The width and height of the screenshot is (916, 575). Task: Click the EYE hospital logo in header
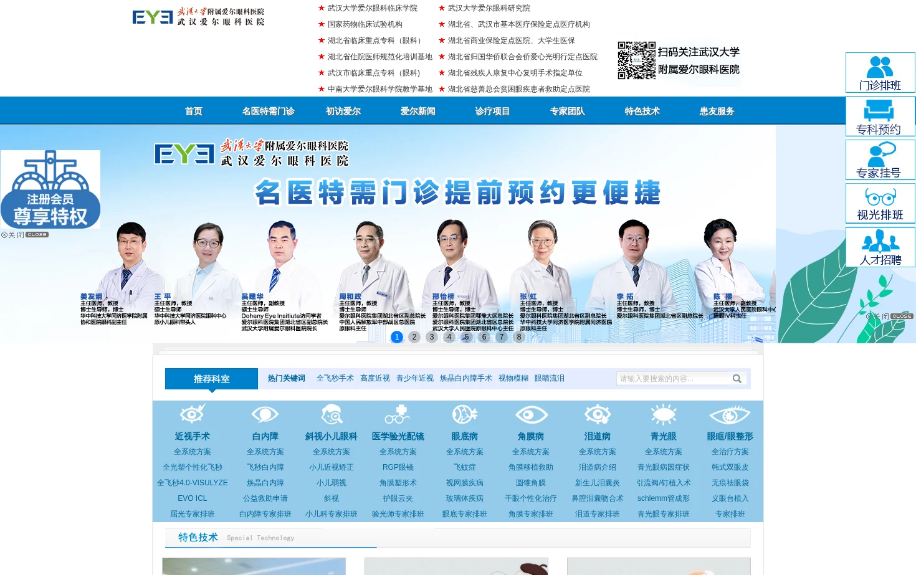pos(198,16)
